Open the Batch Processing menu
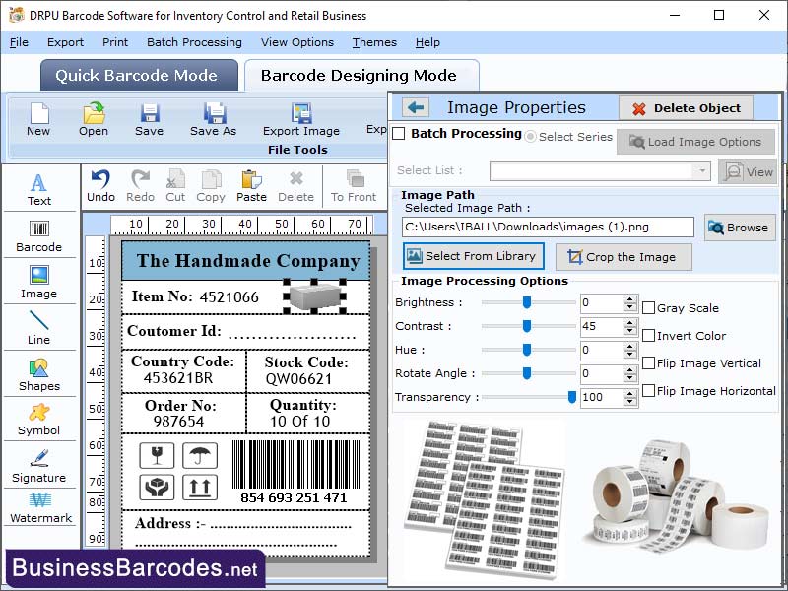This screenshot has height=591, width=788. pyautogui.click(x=194, y=42)
